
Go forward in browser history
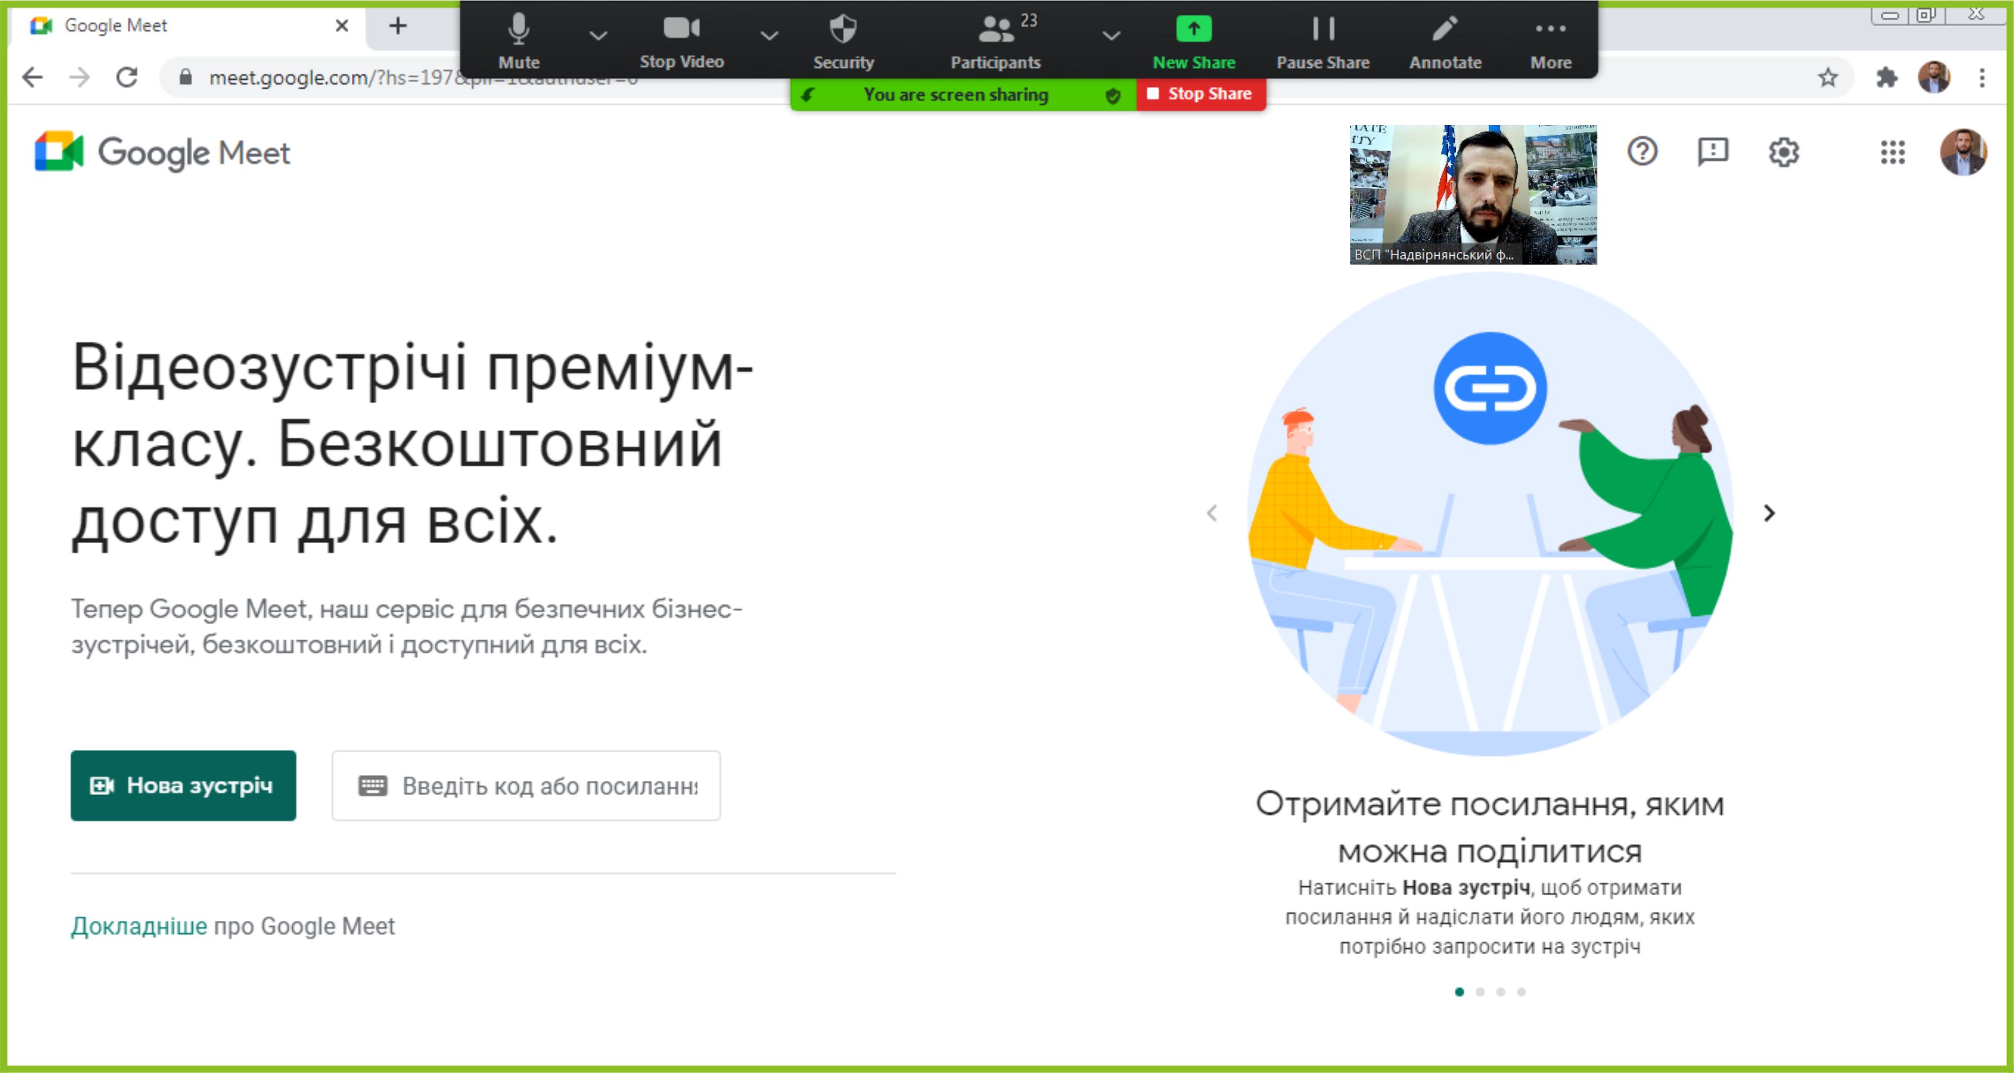pos(80,76)
